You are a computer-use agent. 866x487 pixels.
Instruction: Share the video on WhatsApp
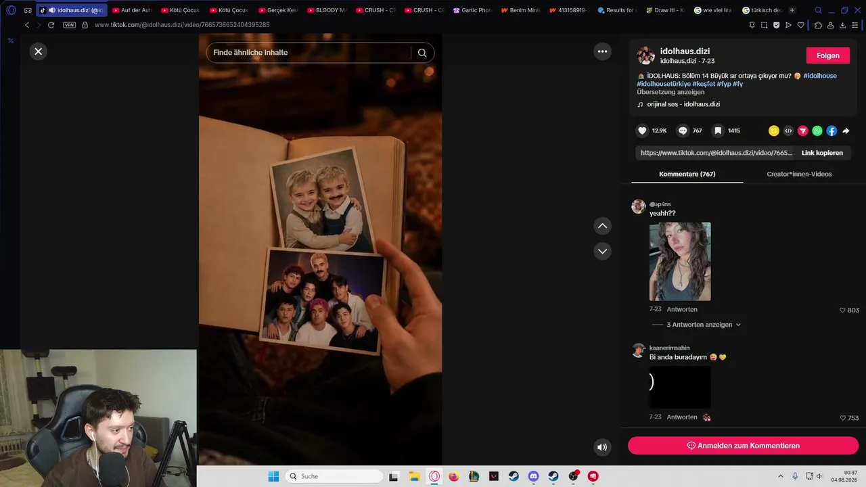coord(817,131)
